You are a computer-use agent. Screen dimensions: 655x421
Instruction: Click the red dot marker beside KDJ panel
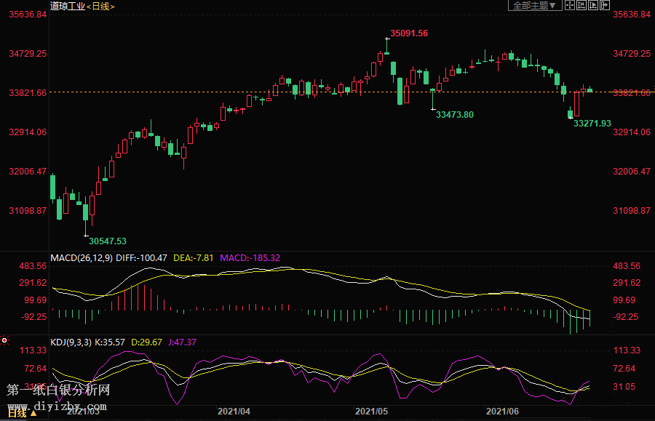4,340
